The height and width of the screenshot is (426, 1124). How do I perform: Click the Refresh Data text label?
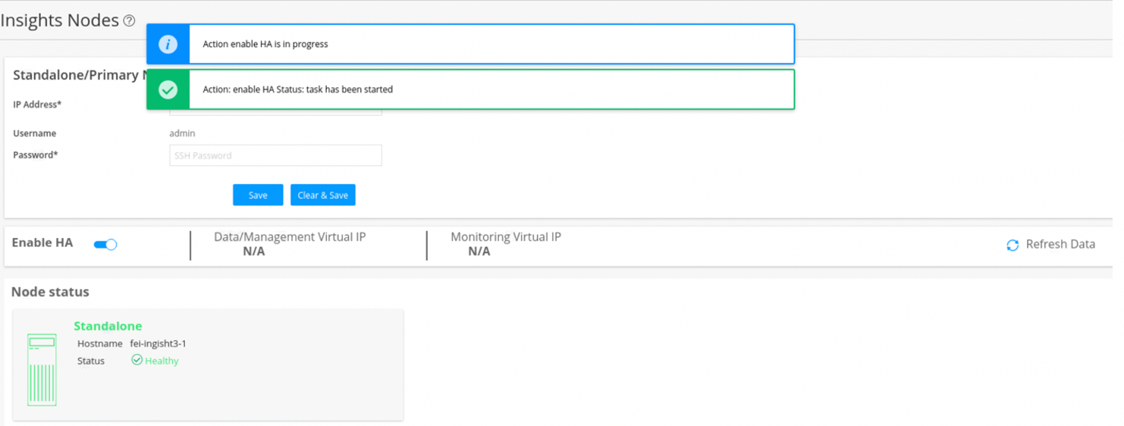click(x=1060, y=244)
